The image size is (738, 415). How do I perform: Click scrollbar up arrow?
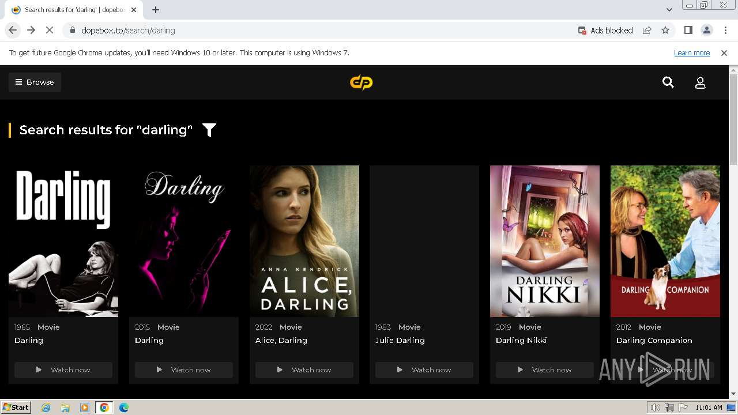tap(733, 70)
